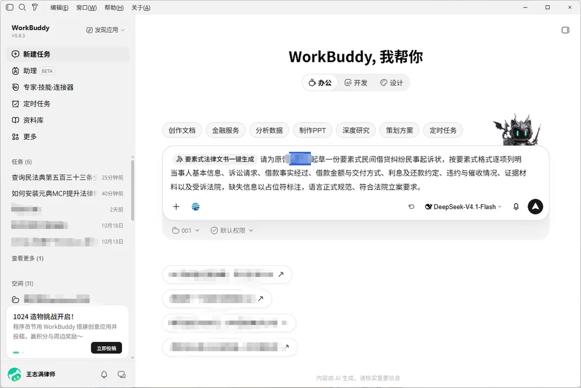Screen dimensions: 581x388
Task: Open the 资料库 library
Action: (68, 120)
